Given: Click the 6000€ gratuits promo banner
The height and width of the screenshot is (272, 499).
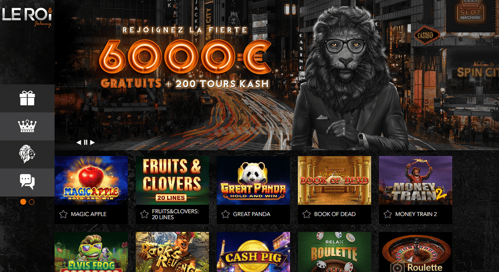Looking at the screenshot, I should click(277, 75).
